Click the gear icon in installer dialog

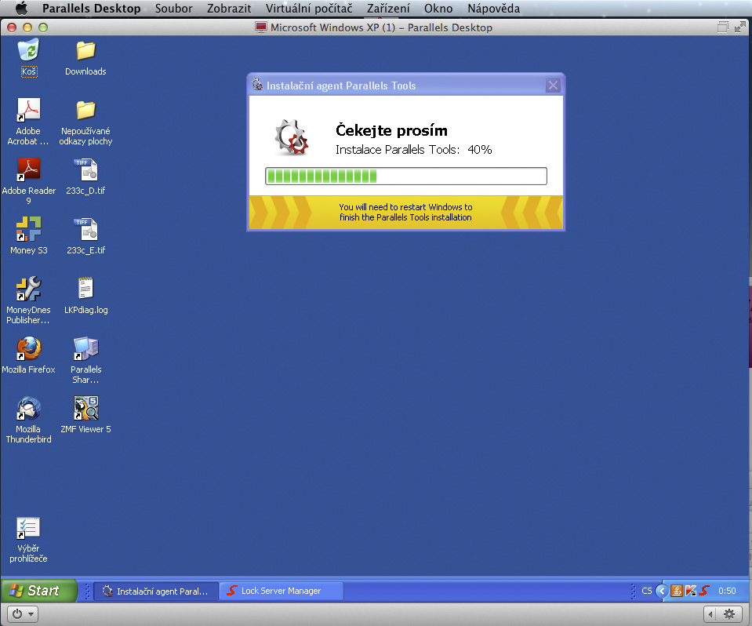click(x=291, y=137)
